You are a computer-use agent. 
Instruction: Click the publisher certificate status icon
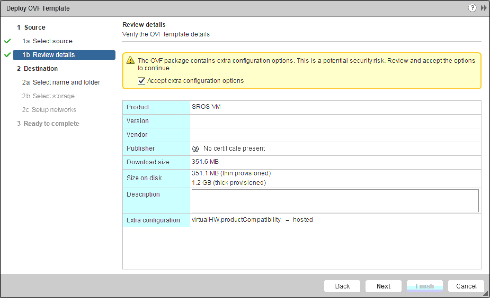(x=195, y=149)
